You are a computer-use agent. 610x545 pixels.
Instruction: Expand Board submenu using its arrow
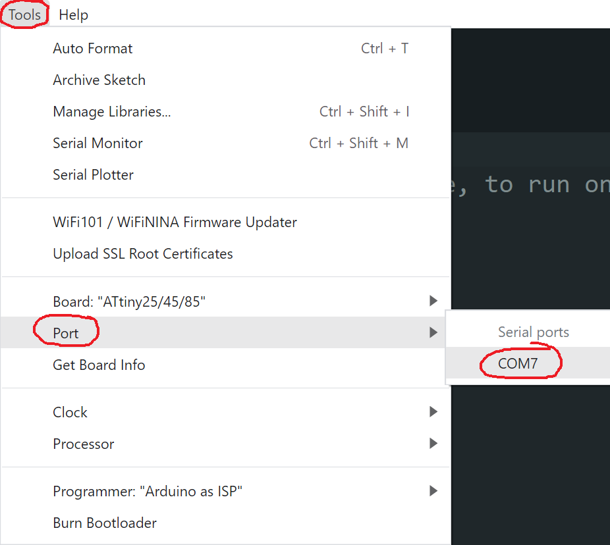pyautogui.click(x=433, y=301)
